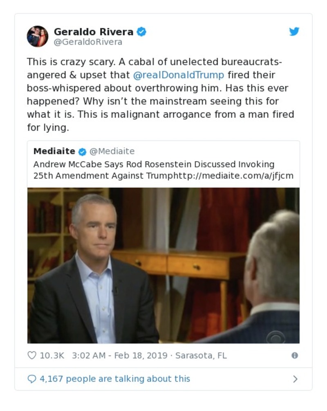This screenshot has height=411, width=327.
Task: Click the Twitter bird logo
Action: click(294, 32)
